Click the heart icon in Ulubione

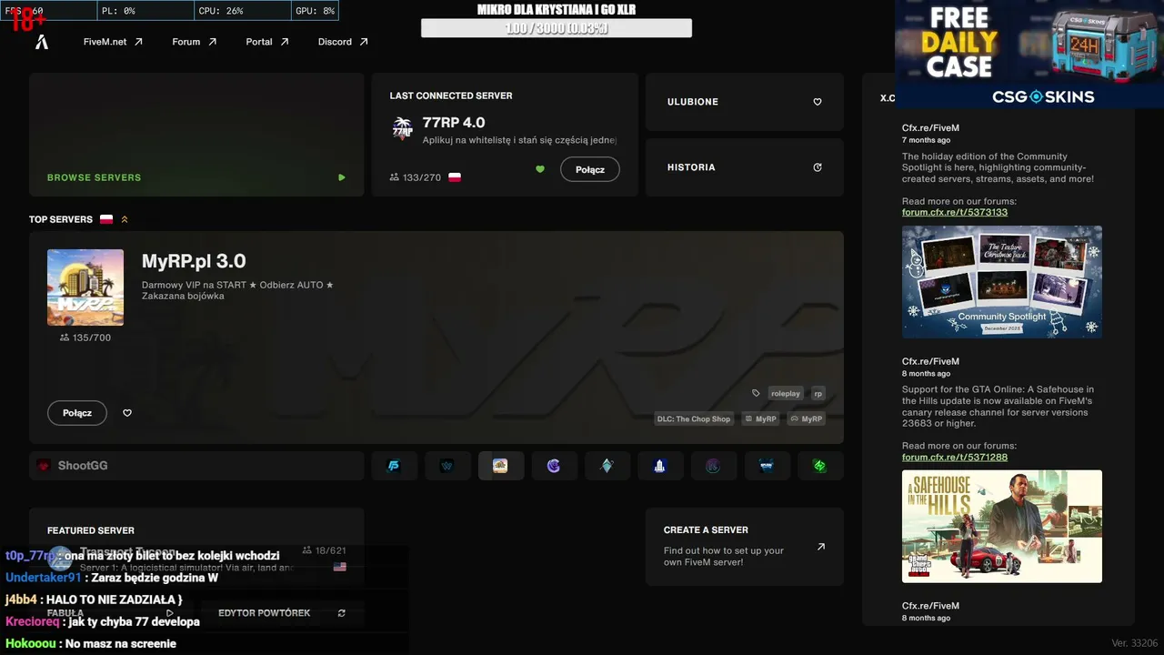(x=818, y=102)
